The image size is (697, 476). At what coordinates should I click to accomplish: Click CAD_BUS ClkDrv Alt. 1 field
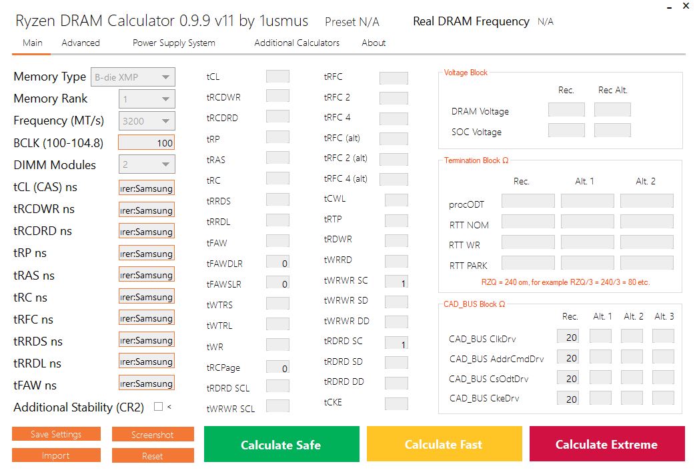click(x=600, y=336)
